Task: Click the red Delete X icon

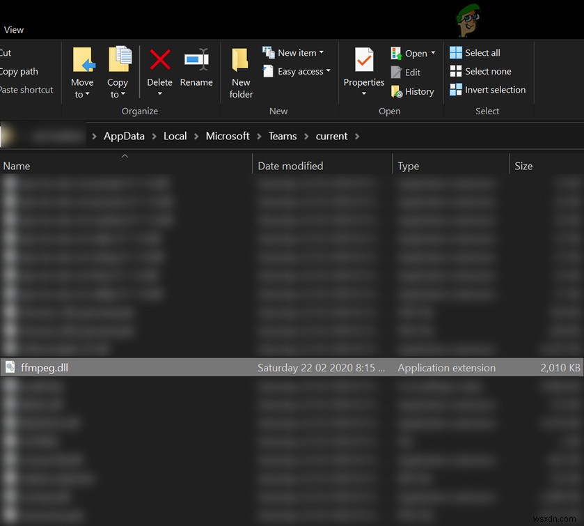Action: pos(160,60)
